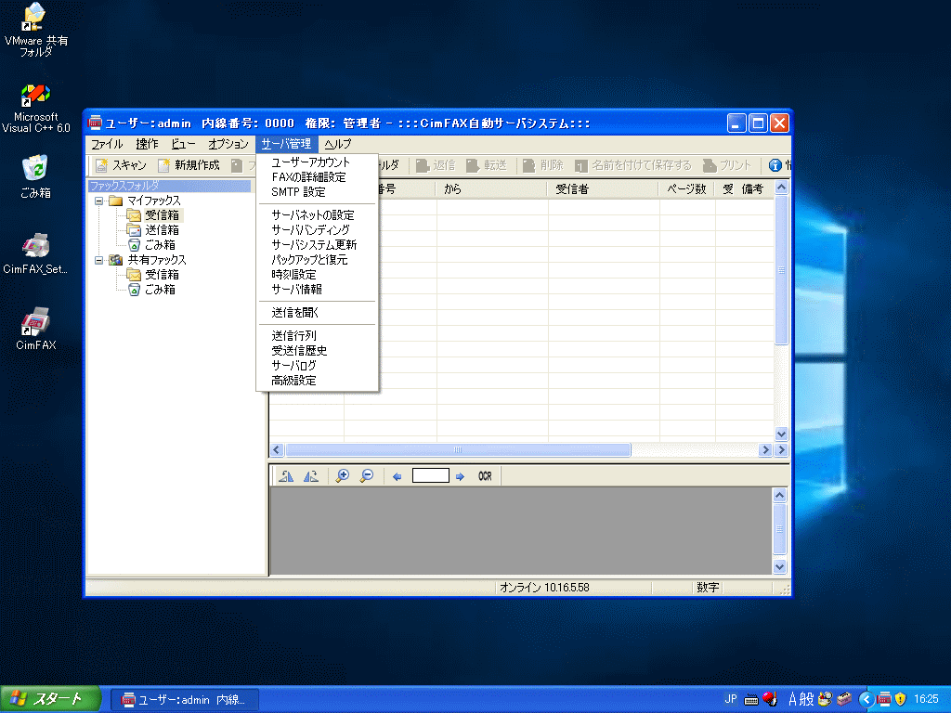Choose サーバネットの設定 menu entry
The width and height of the screenshot is (951, 713).
(318, 215)
